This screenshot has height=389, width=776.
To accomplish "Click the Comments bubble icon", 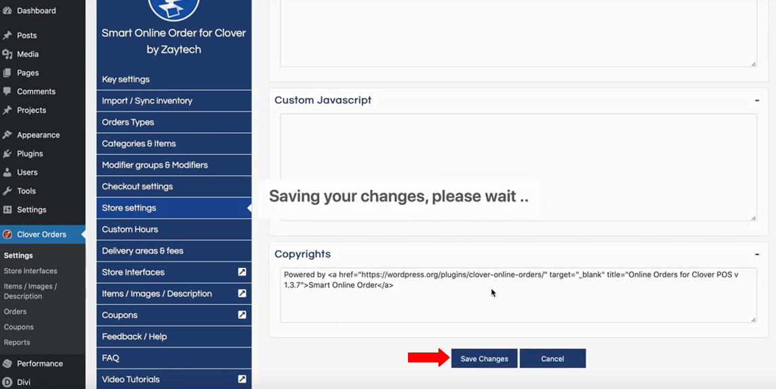I will [7, 91].
